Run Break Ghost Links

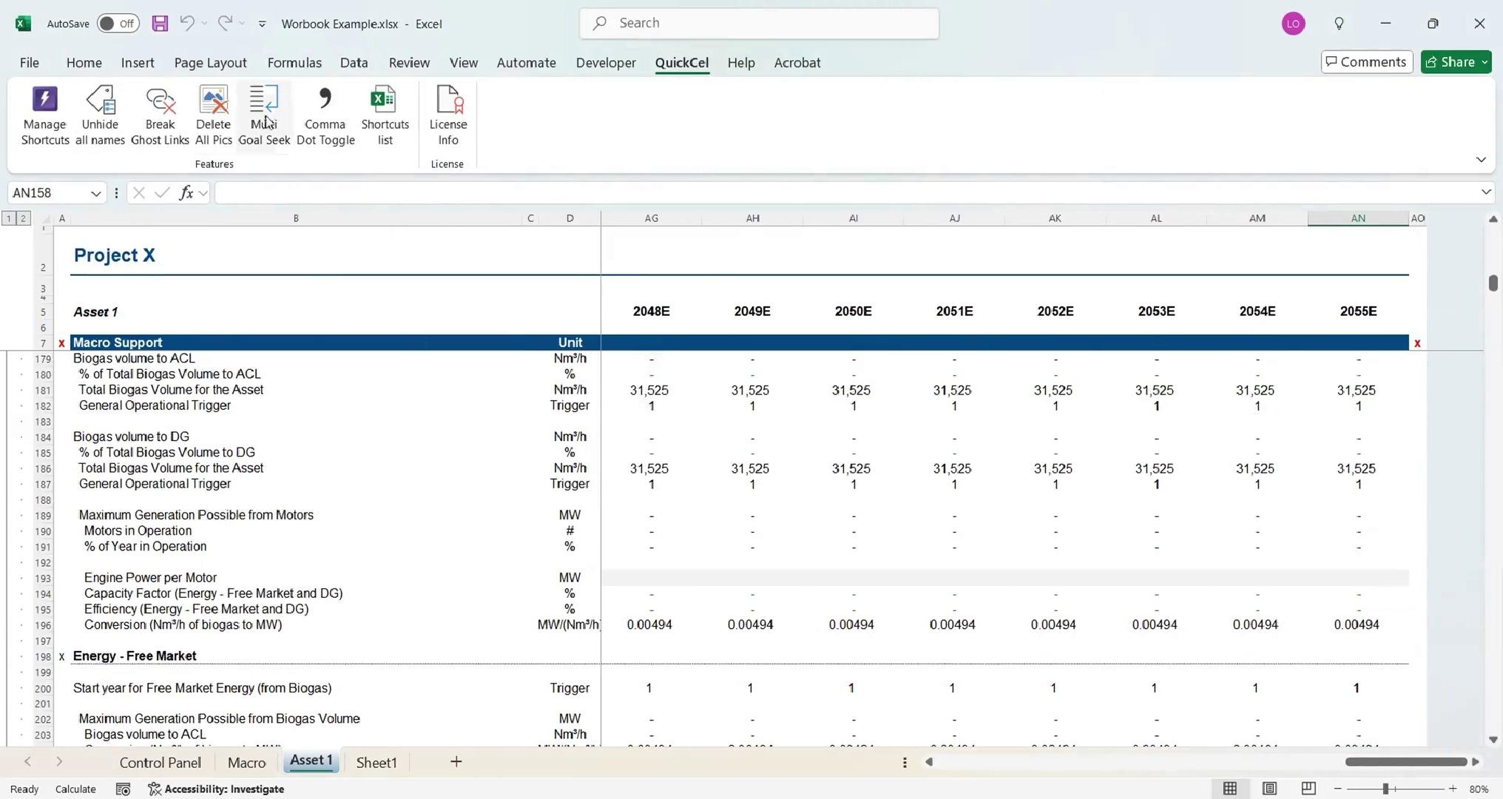pyautogui.click(x=160, y=115)
